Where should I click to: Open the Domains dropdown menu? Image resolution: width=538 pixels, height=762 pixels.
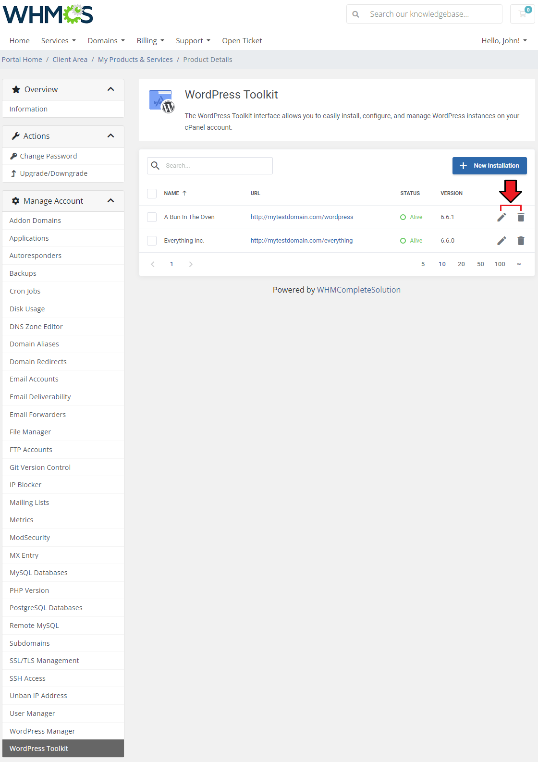tap(106, 41)
